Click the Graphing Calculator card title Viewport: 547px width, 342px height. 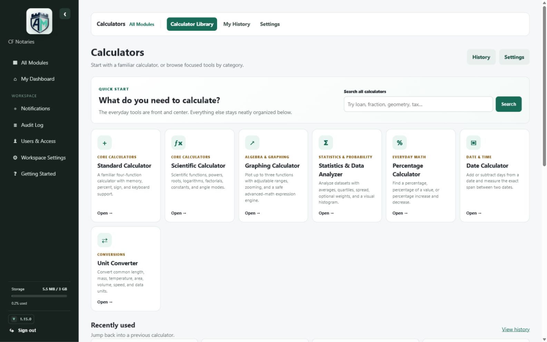(272, 166)
